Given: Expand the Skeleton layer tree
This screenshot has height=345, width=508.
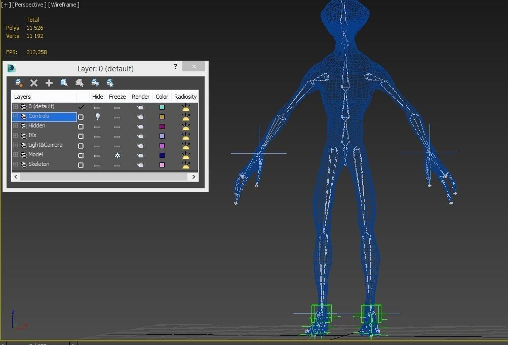Looking at the screenshot, I should point(16,164).
